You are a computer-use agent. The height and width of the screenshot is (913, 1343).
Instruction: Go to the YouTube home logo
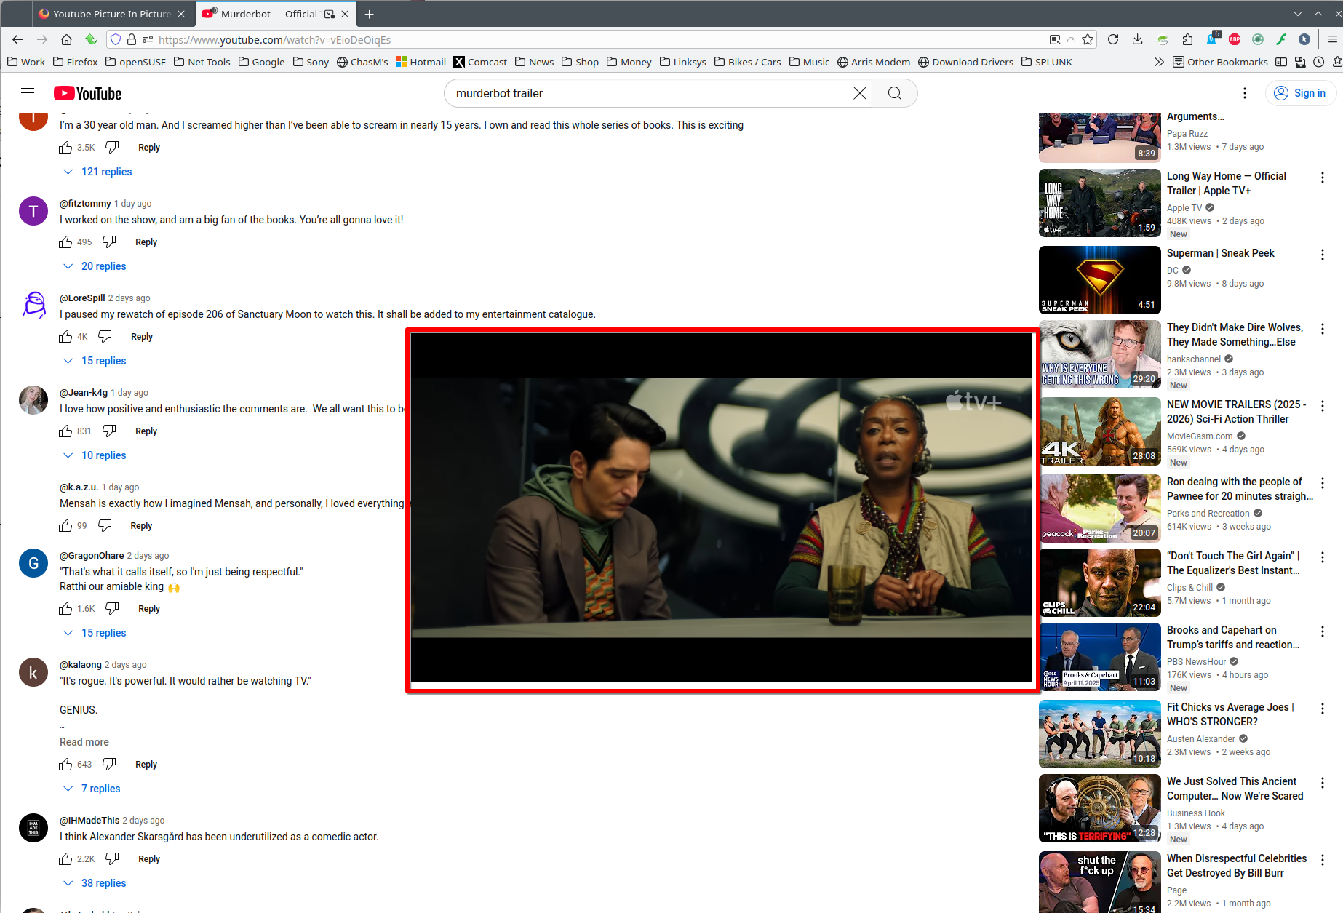pyautogui.click(x=87, y=93)
